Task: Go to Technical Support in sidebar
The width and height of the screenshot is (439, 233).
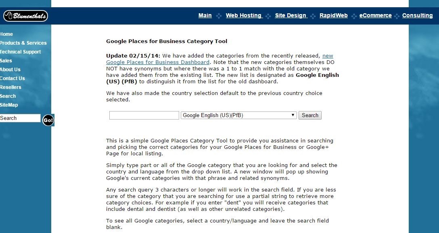Action: pos(21,52)
